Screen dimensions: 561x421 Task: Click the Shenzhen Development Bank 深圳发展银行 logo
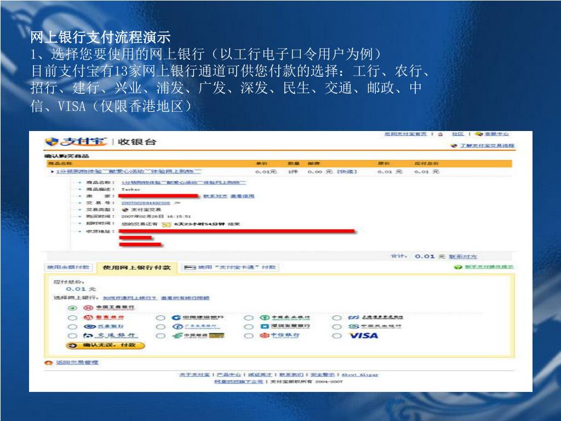coord(285,326)
